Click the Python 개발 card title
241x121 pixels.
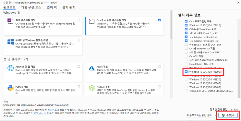tap(22, 87)
